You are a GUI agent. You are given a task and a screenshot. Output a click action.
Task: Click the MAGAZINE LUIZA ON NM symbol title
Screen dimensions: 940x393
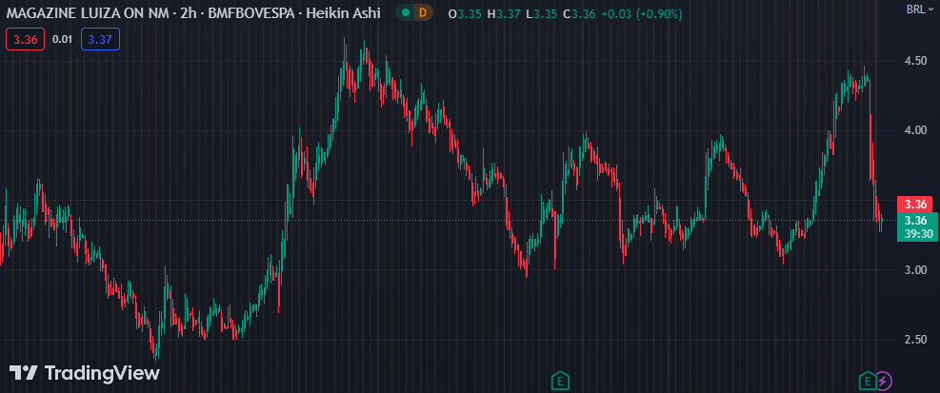point(86,12)
